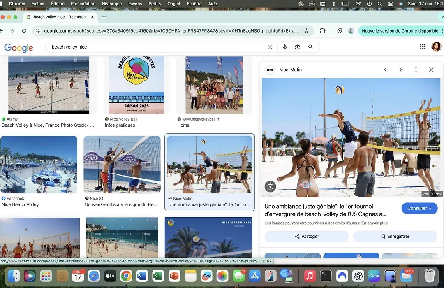Search inside the image with the Lens button

(x=271, y=186)
